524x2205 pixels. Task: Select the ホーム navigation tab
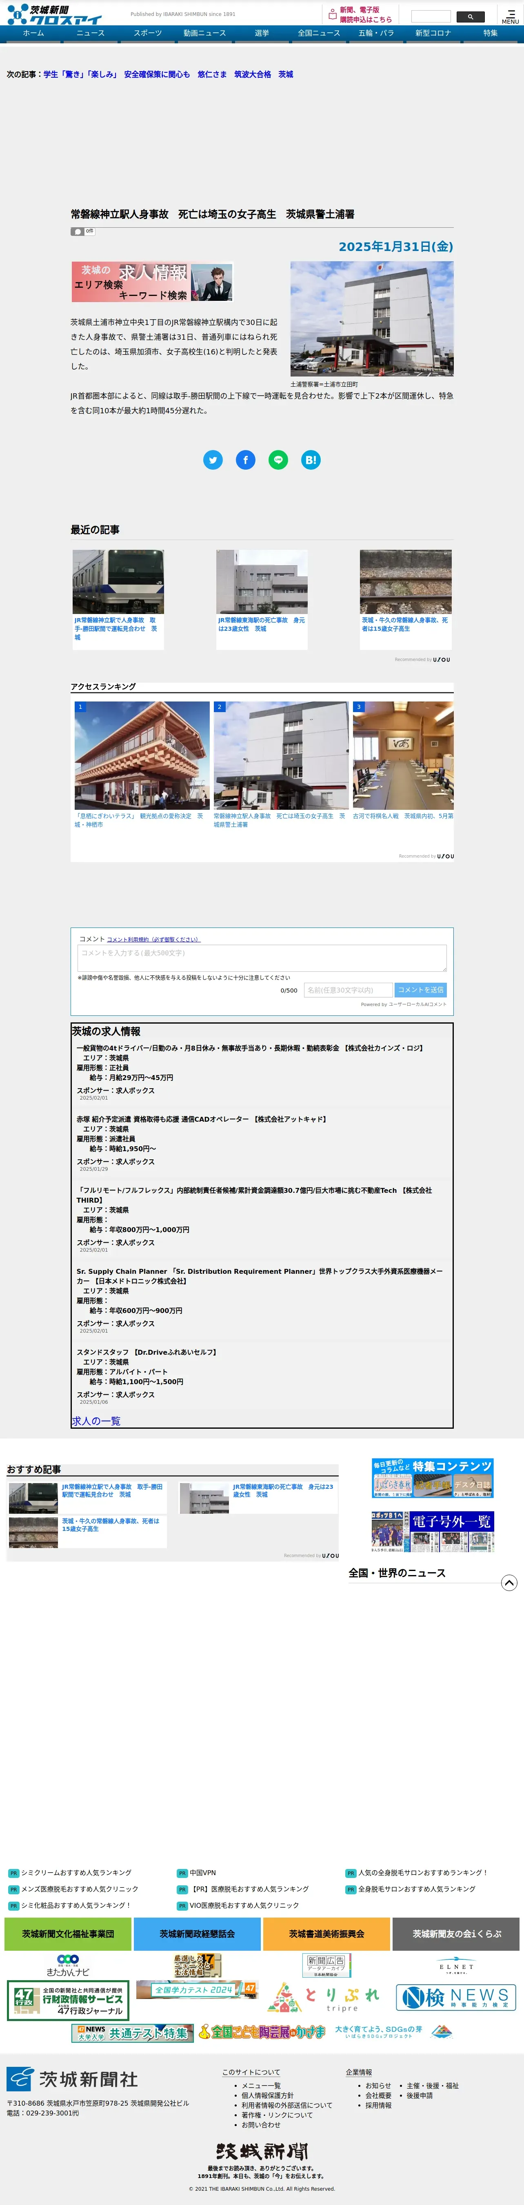[33, 34]
